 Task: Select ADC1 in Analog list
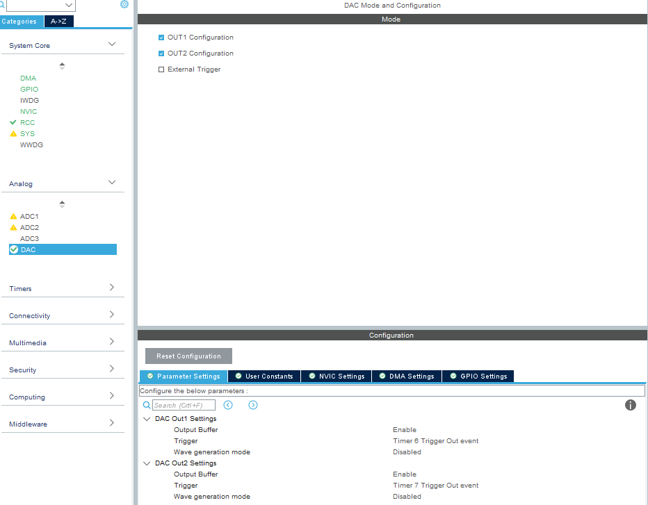point(29,216)
